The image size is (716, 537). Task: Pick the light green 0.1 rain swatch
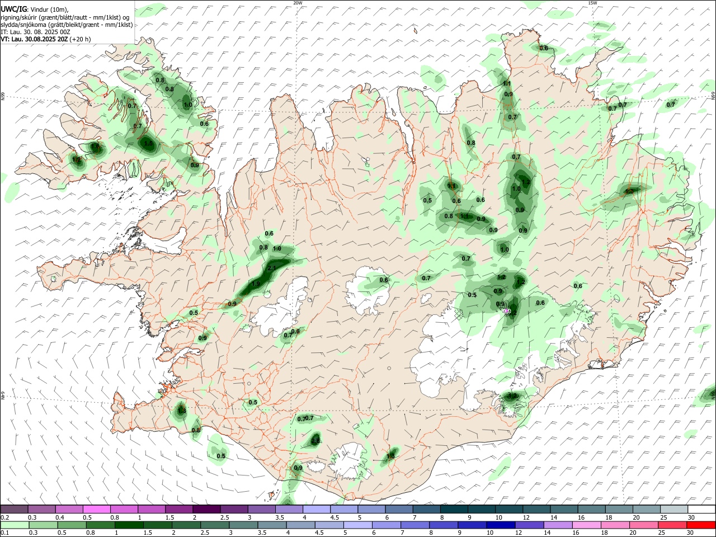(14, 525)
